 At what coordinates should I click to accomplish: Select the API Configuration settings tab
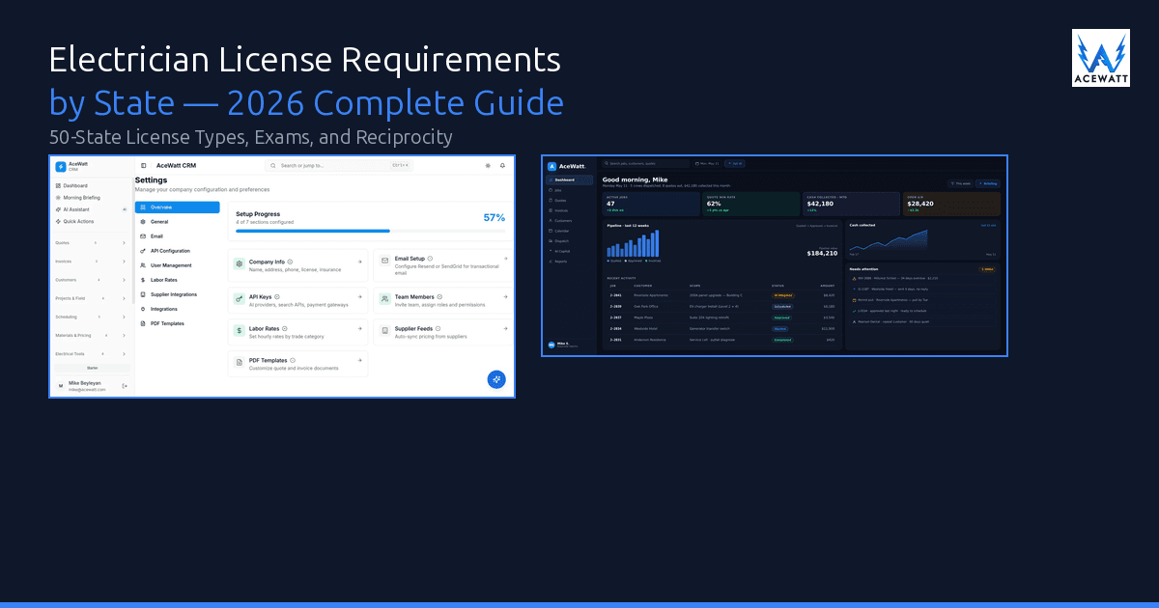[178, 251]
